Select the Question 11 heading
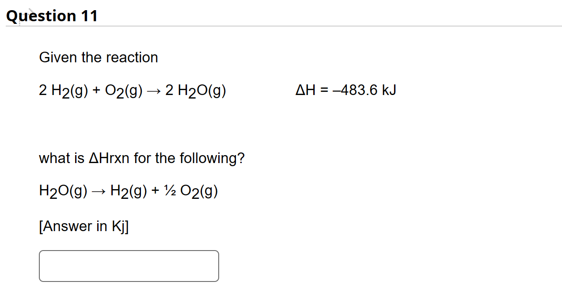Screen dimensions: 562x308 [52, 15]
